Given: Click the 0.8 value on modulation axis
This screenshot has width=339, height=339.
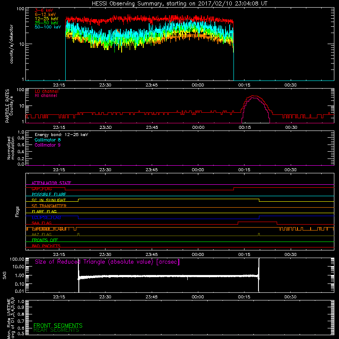Looking at the screenshot, I should click(21, 138).
